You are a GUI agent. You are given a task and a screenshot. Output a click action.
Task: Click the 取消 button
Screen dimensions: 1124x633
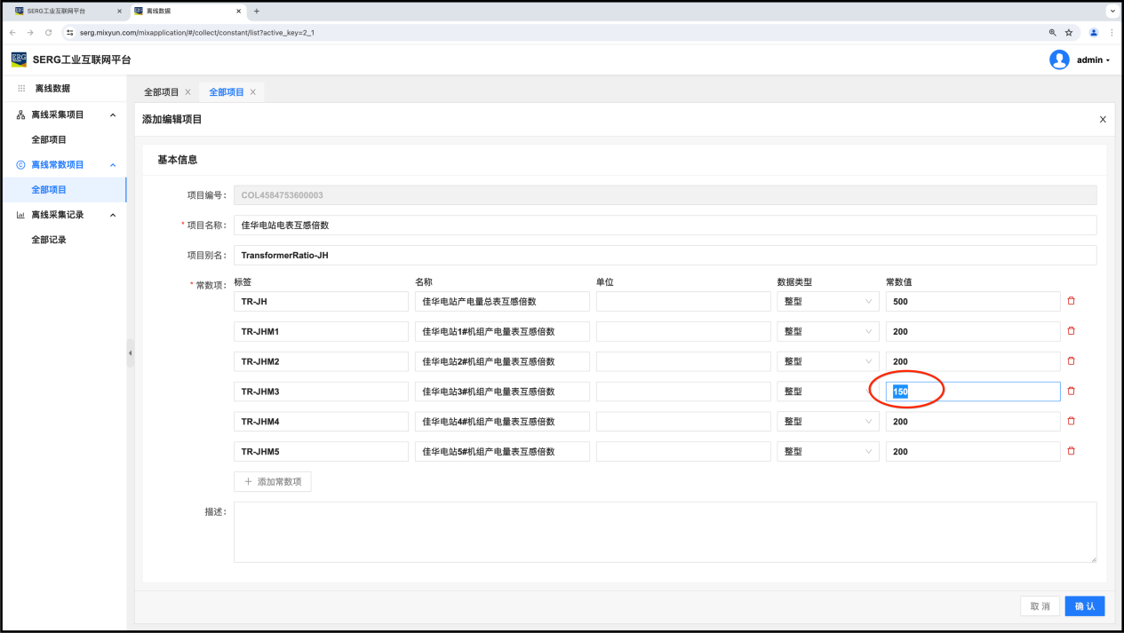tap(1040, 606)
